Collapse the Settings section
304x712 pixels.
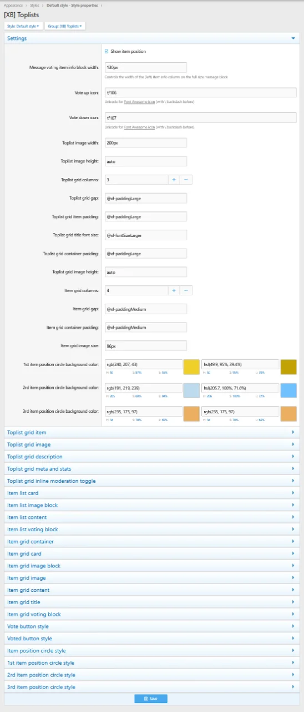pos(152,38)
